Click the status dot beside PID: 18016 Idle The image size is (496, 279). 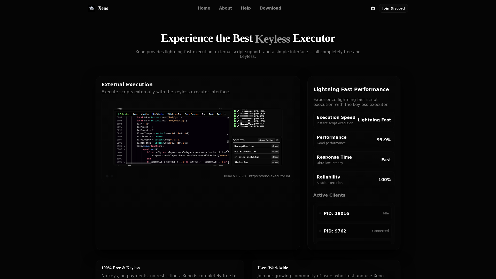pos(320,213)
